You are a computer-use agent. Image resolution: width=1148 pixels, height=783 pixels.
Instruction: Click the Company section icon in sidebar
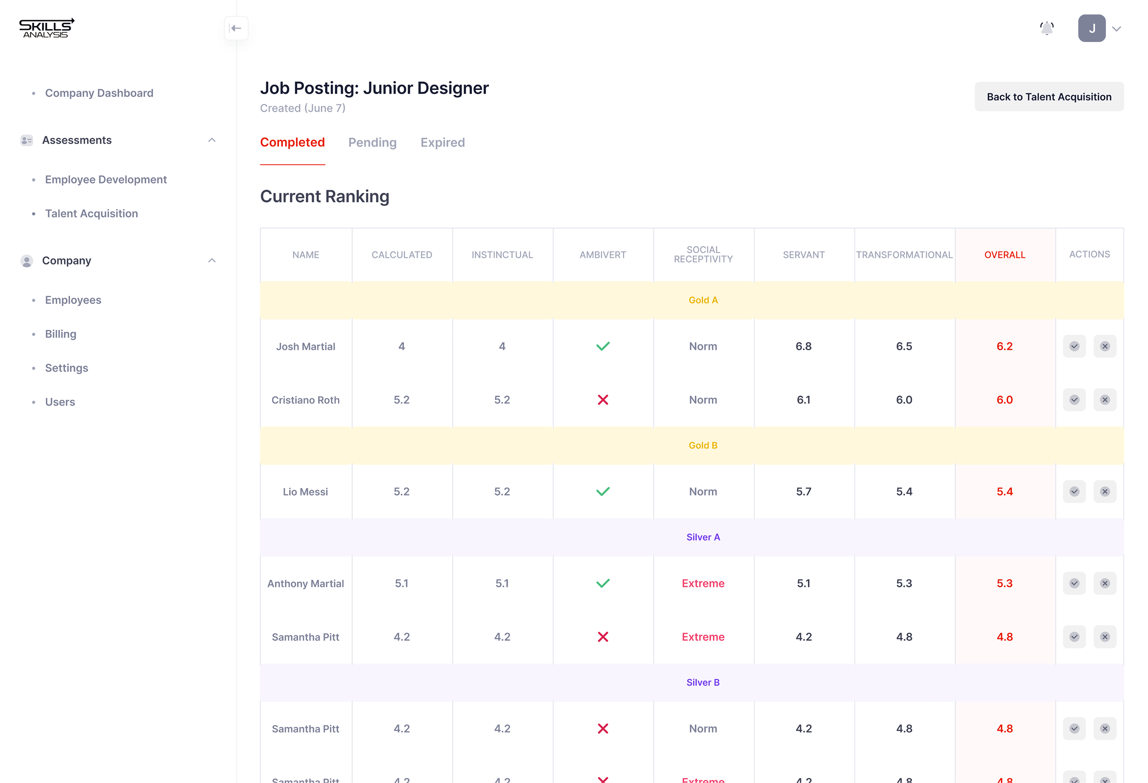tap(26, 260)
